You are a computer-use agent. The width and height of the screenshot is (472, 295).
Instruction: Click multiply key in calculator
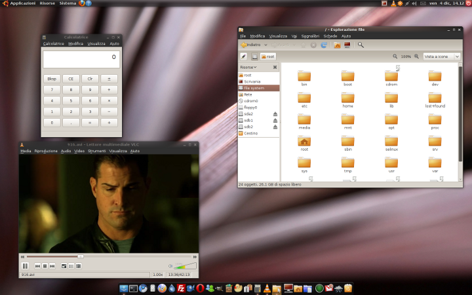point(109,101)
